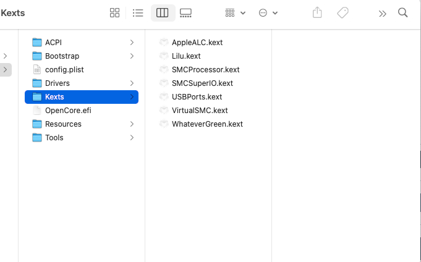Open the Drivers folder
Screen dimensions: 421x262
(57, 83)
